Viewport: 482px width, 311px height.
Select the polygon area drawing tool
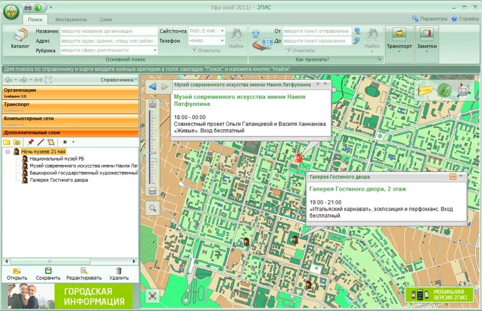[51, 142]
